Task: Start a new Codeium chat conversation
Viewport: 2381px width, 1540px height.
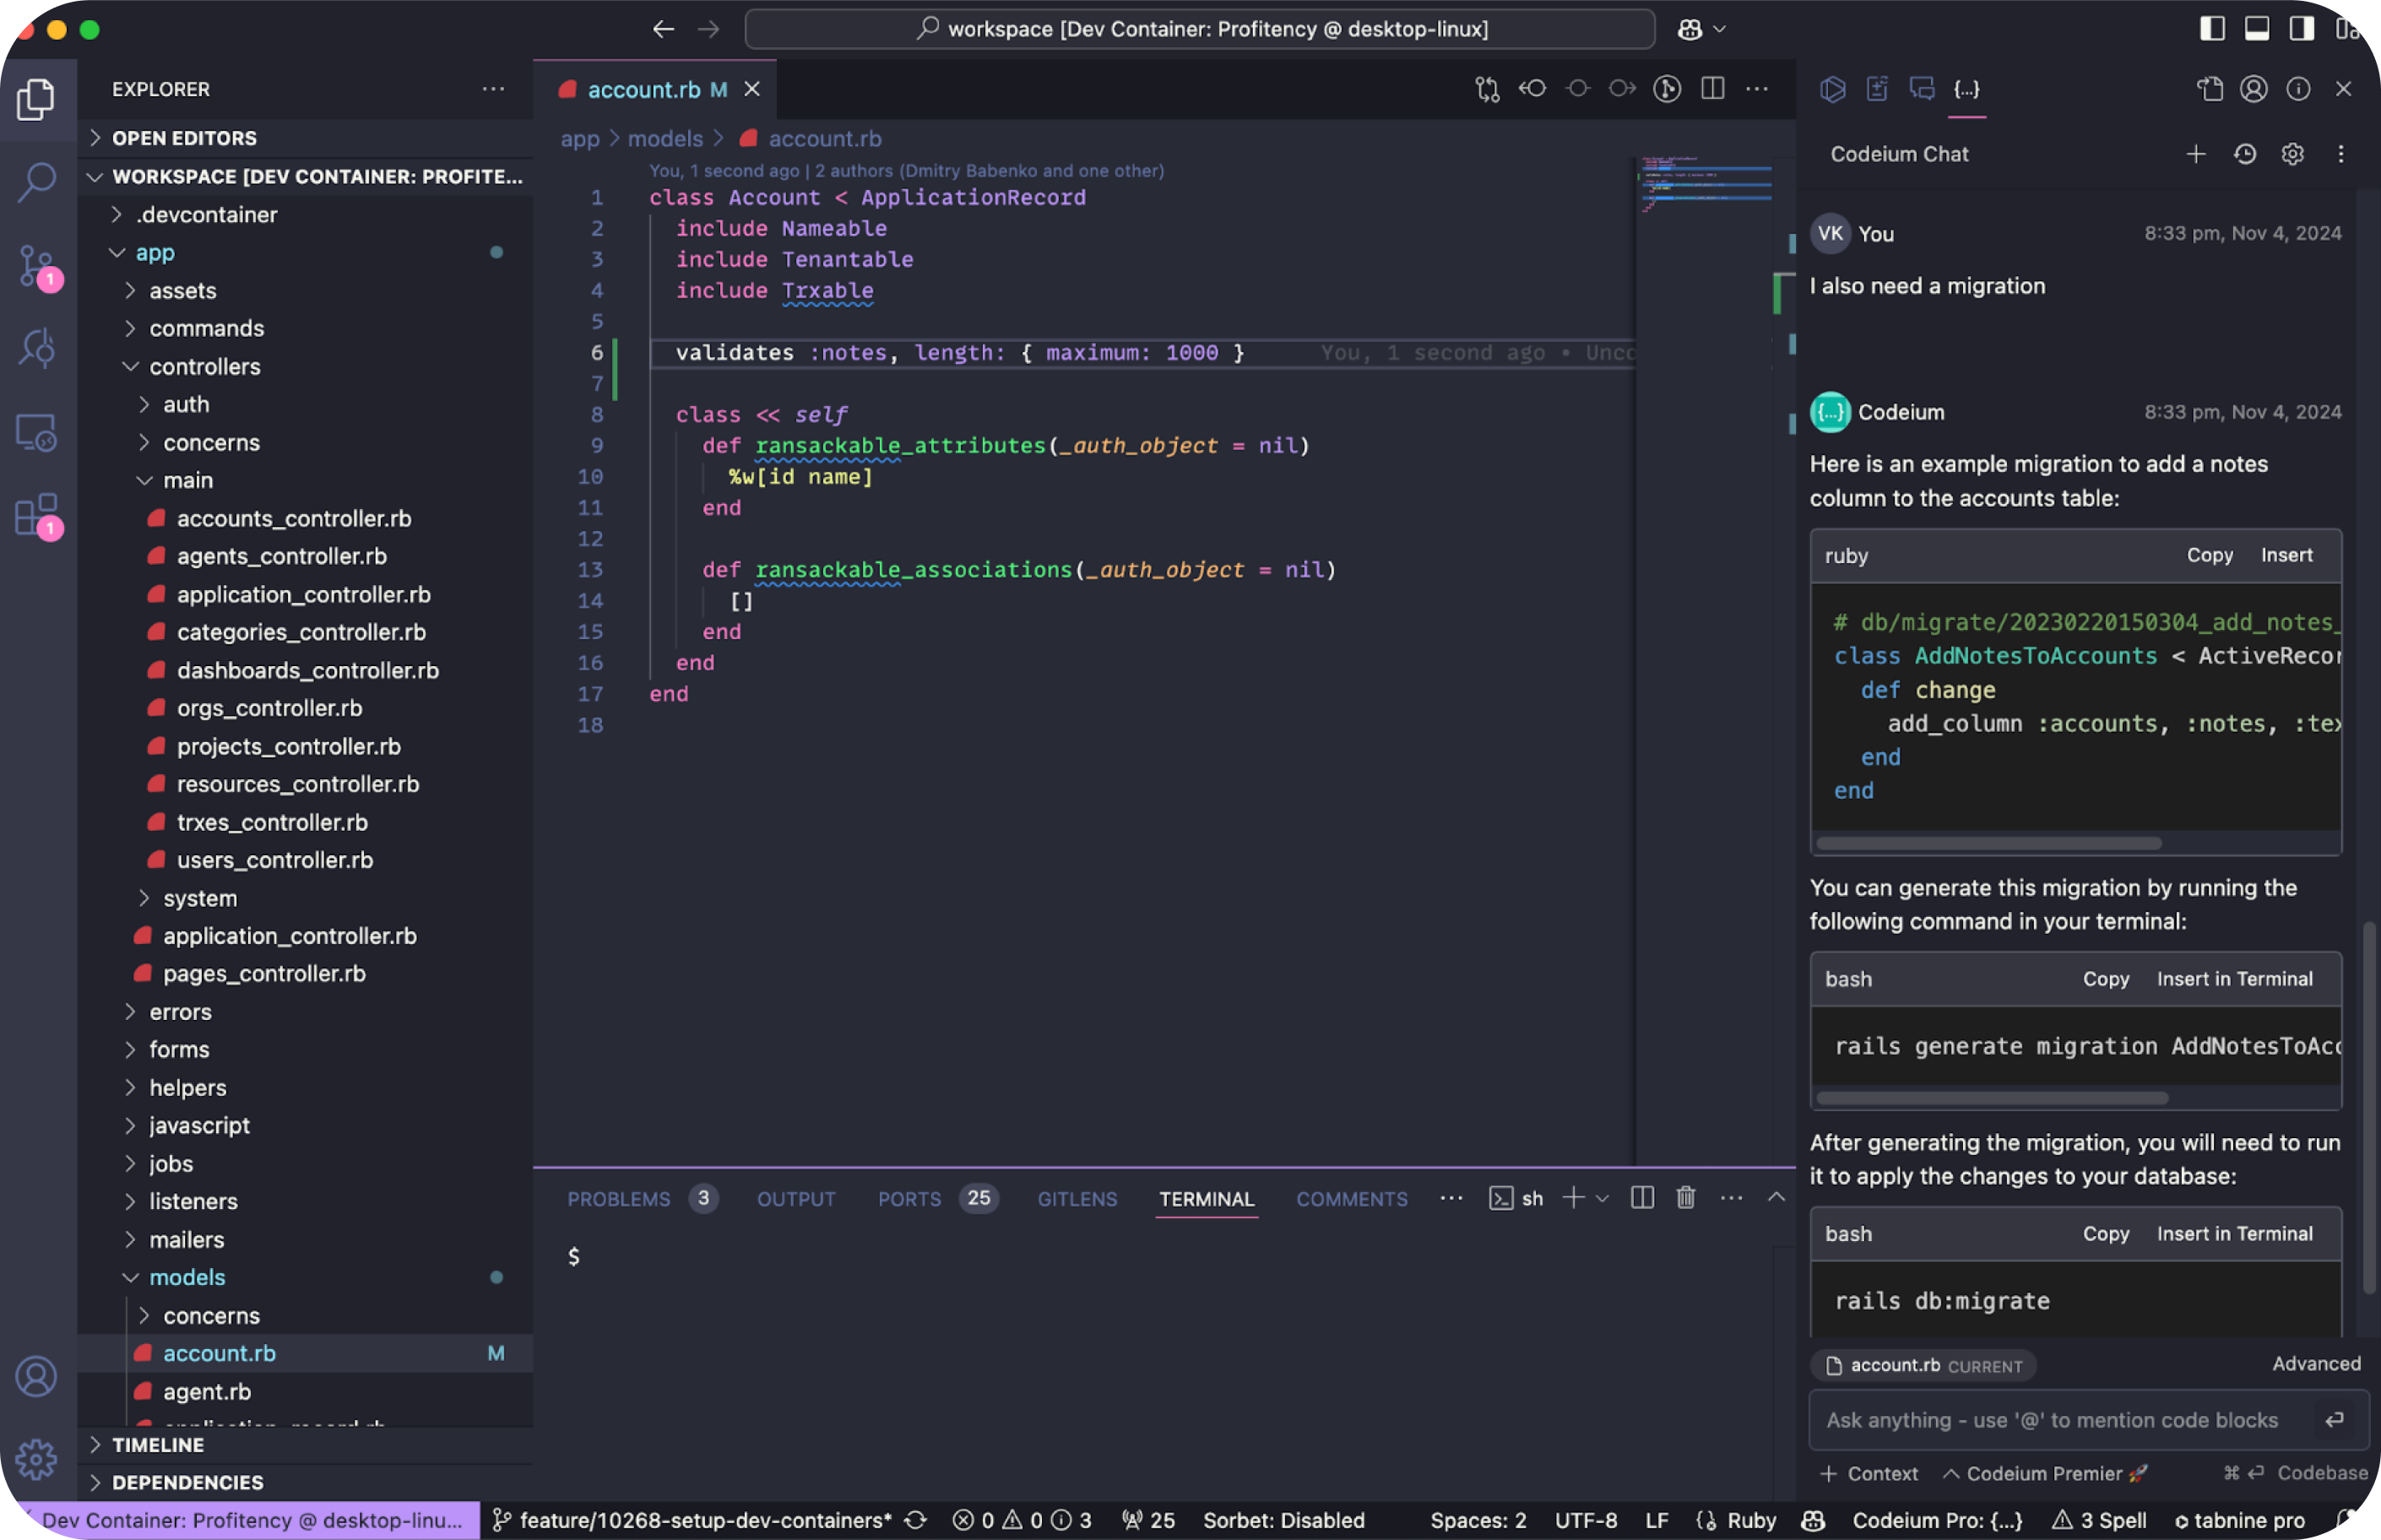Action: point(2196,154)
